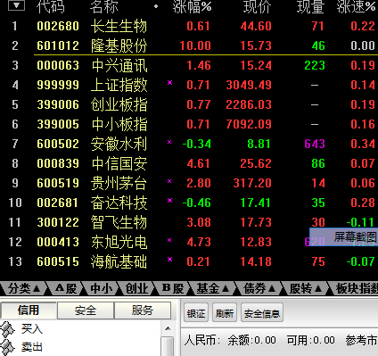Sort by the 代码 column header

50,7
